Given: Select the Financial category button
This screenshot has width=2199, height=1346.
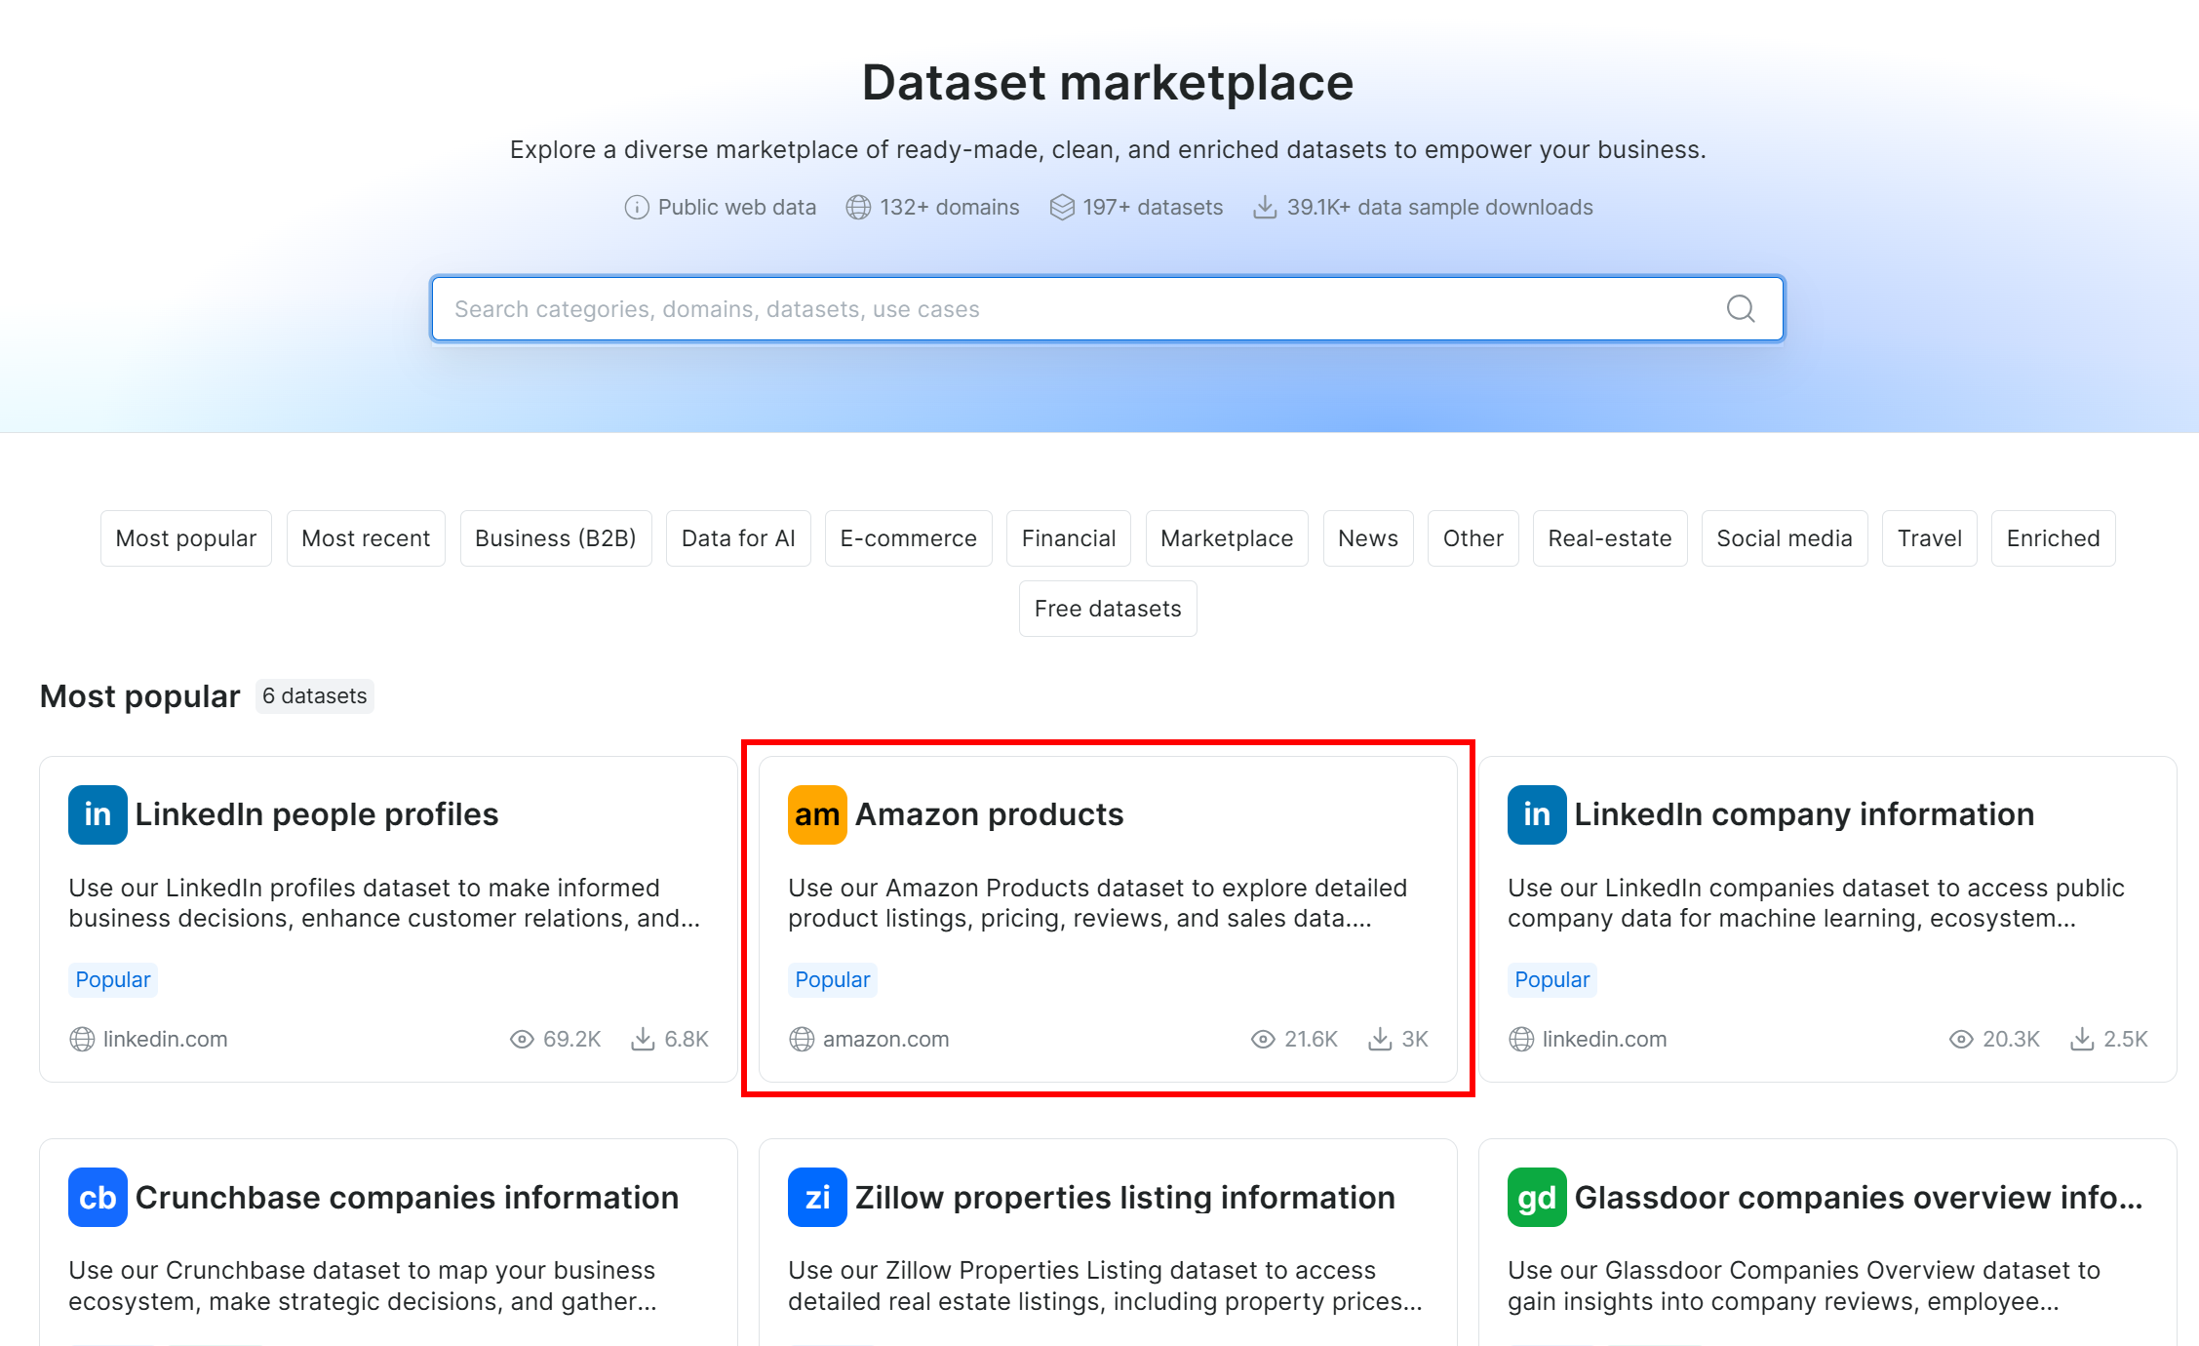Looking at the screenshot, I should click(x=1068, y=537).
